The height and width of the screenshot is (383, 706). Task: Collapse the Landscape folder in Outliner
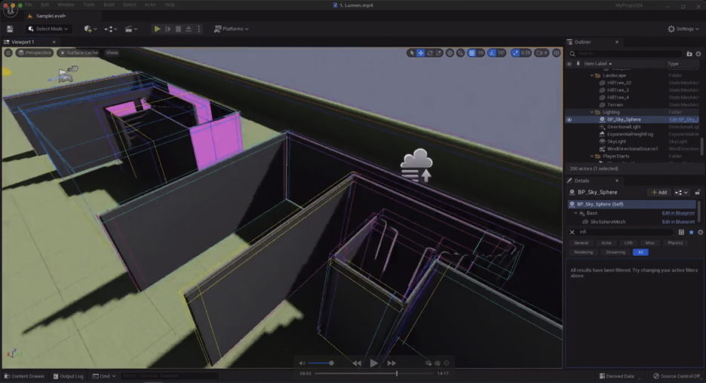(x=592, y=75)
